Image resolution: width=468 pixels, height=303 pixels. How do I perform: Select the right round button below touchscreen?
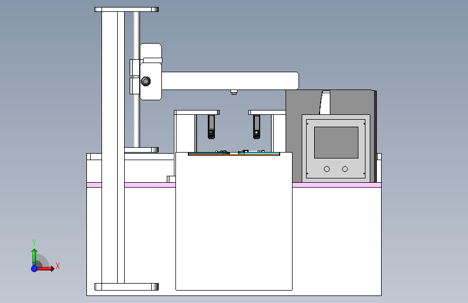coord(345,169)
